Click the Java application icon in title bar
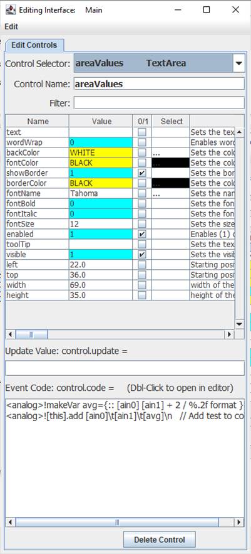251x554 pixels. [10, 10]
